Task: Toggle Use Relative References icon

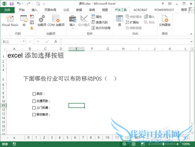Action: [x=32, y=22]
